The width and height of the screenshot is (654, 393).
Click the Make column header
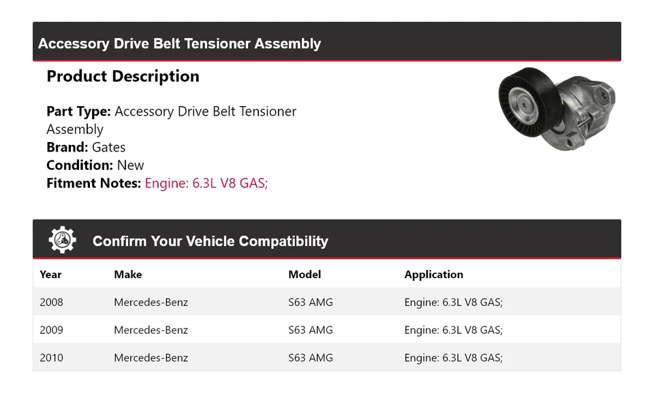(x=128, y=275)
